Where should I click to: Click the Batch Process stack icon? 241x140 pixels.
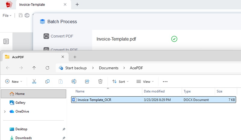coord(42,21)
